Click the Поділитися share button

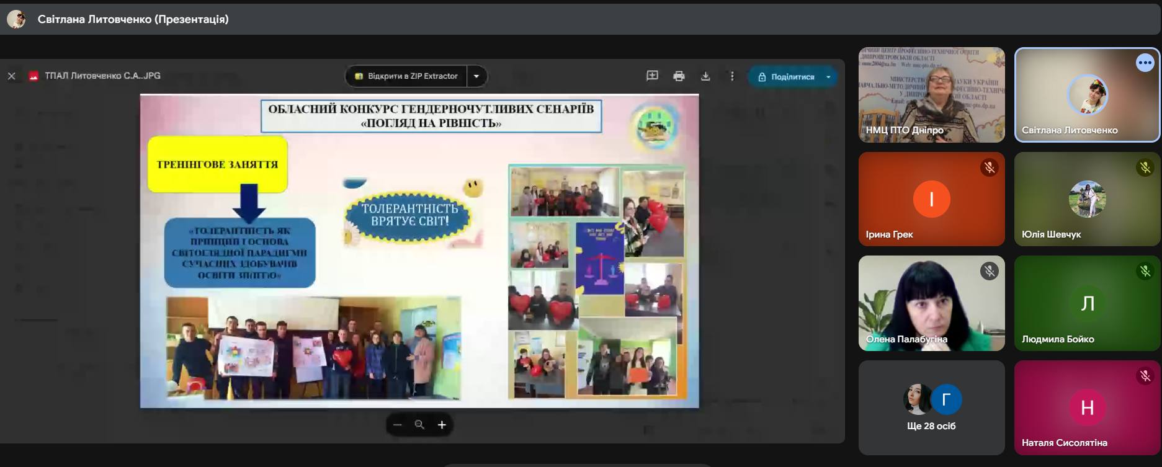pyautogui.click(x=786, y=77)
